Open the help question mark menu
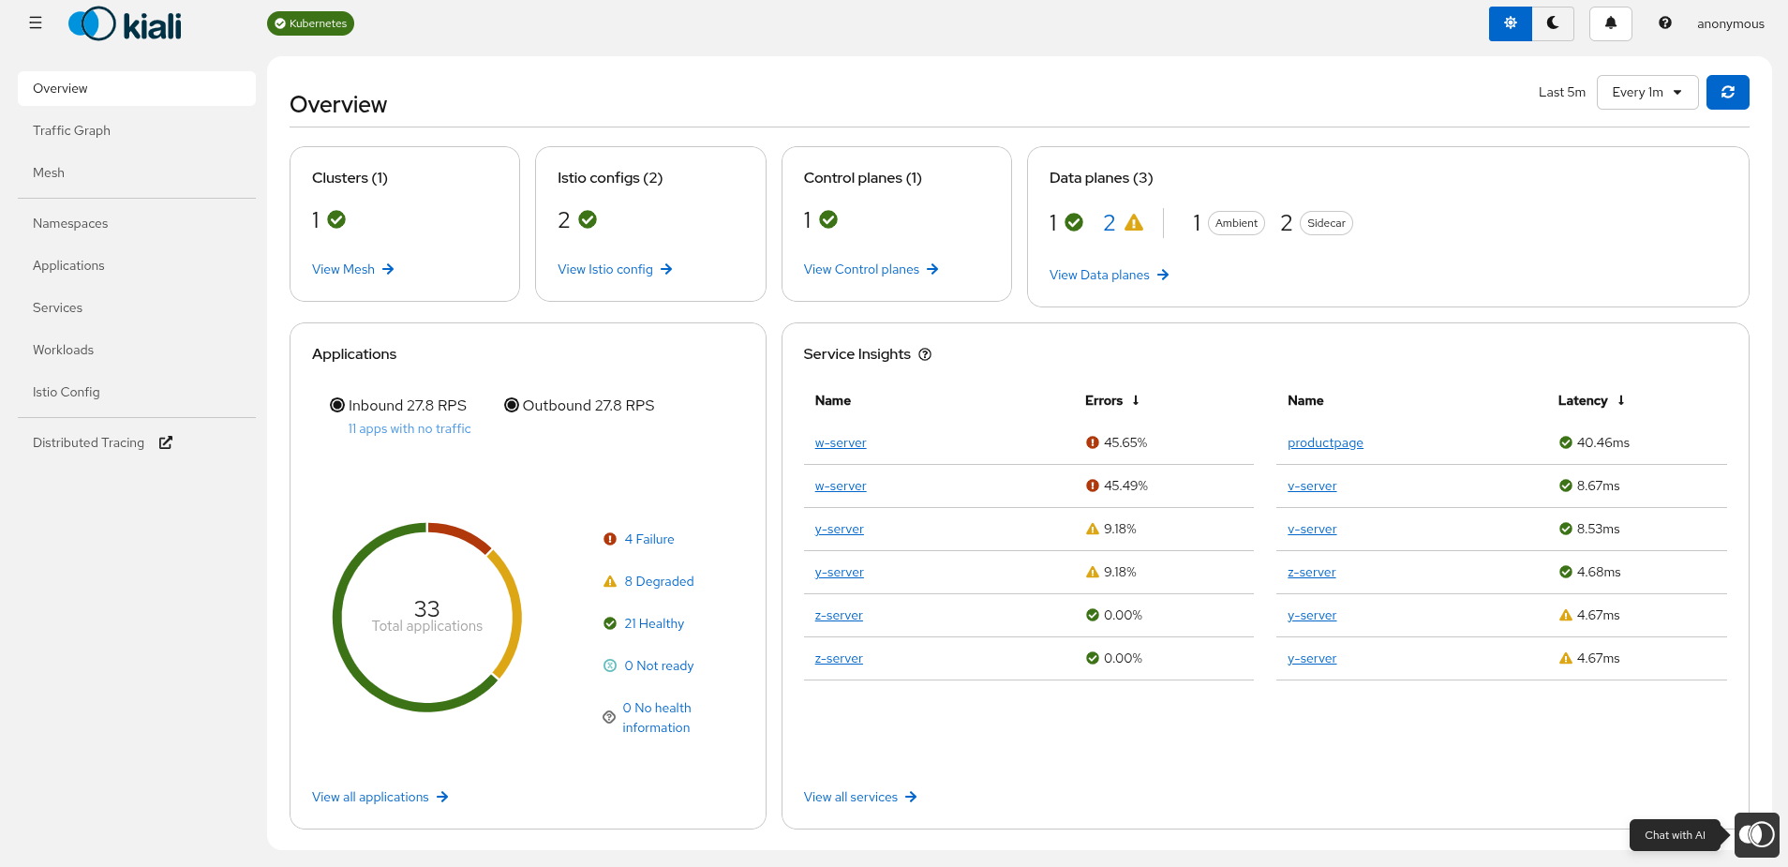The height and width of the screenshot is (867, 1788). [x=1664, y=23]
